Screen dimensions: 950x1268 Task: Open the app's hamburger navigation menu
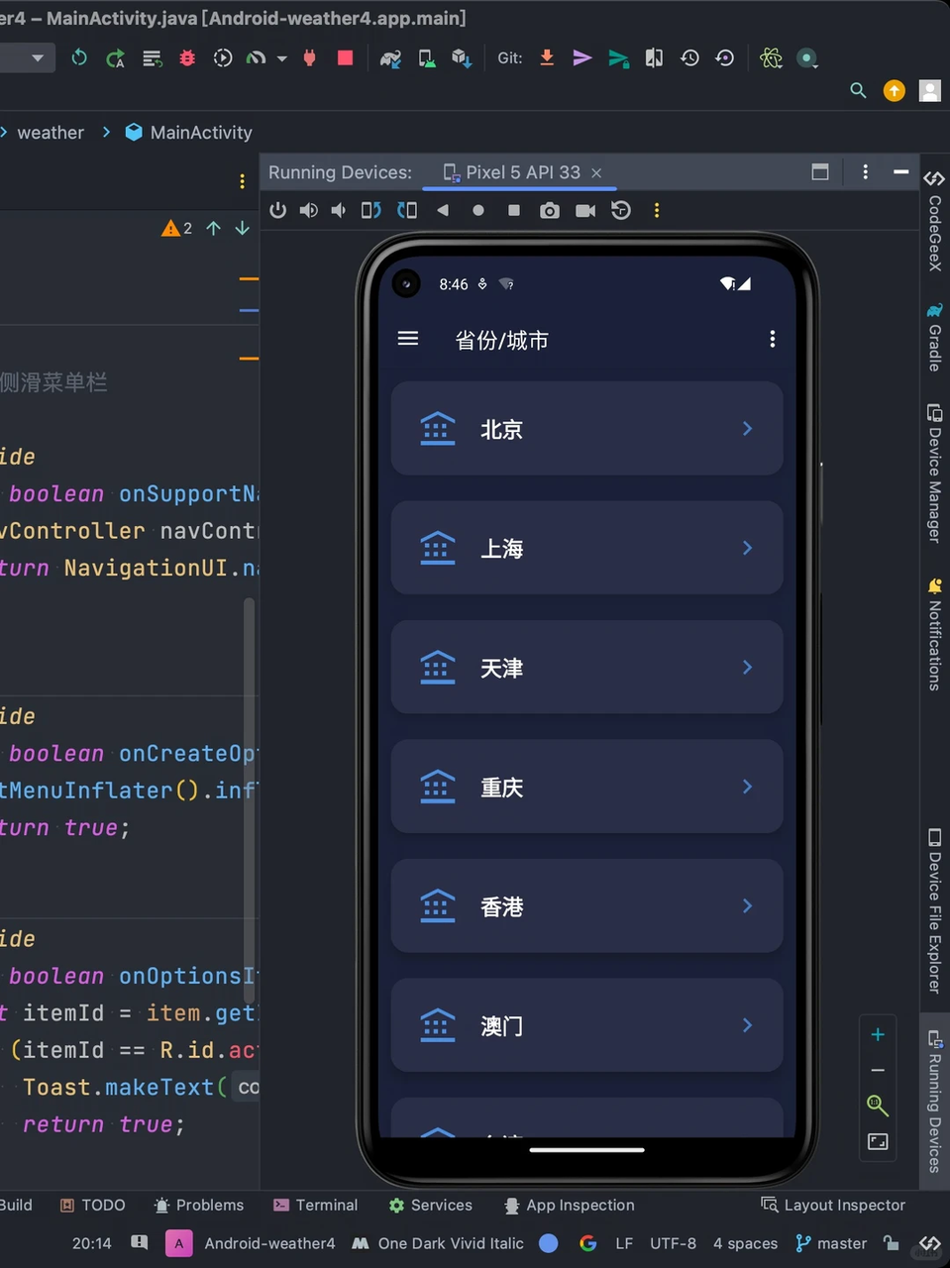408,339
